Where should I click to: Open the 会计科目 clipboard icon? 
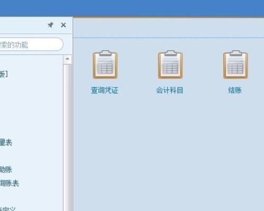[171, 64]
